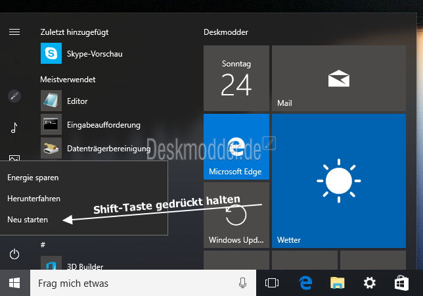
Task: Click the Windows Start button
Action: [14, 283]
